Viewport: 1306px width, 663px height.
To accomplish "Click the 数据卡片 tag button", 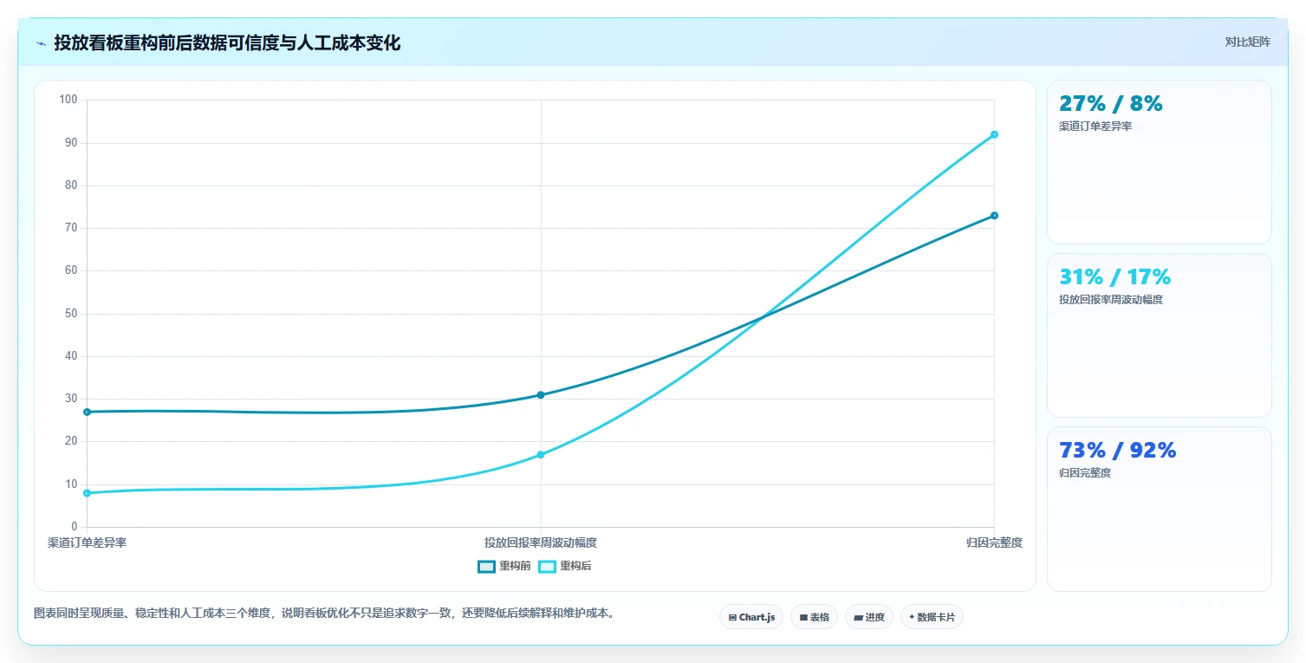I will pyautogui.click(x=932, y=617).
